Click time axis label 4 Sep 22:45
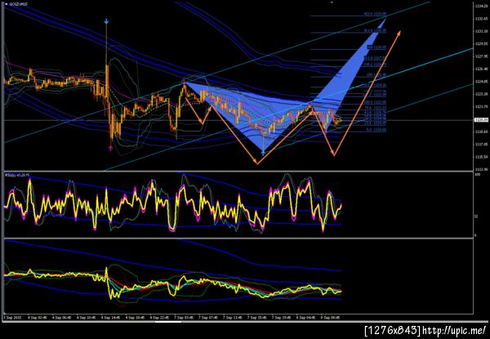This screenshot has width=490, height=339. tap(161, 318)
